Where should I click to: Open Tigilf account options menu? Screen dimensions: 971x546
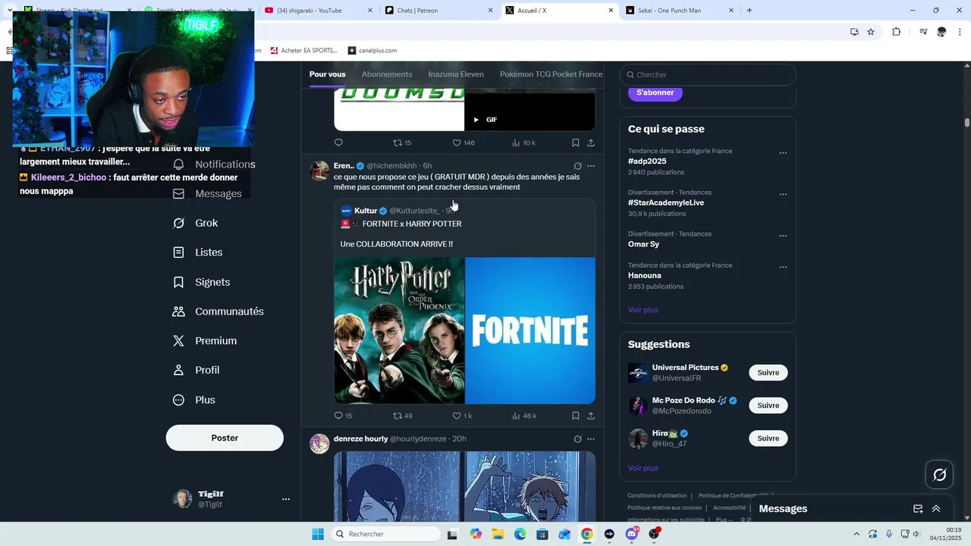pos(286,499)
